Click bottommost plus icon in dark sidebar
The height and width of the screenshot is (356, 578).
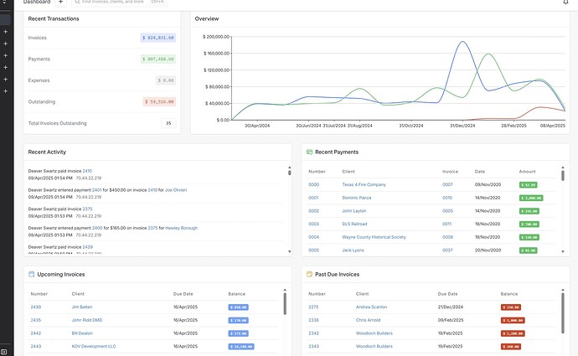coord(6,91)
